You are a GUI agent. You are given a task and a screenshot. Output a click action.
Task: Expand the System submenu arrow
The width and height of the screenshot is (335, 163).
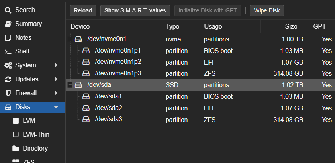(56, 65)
